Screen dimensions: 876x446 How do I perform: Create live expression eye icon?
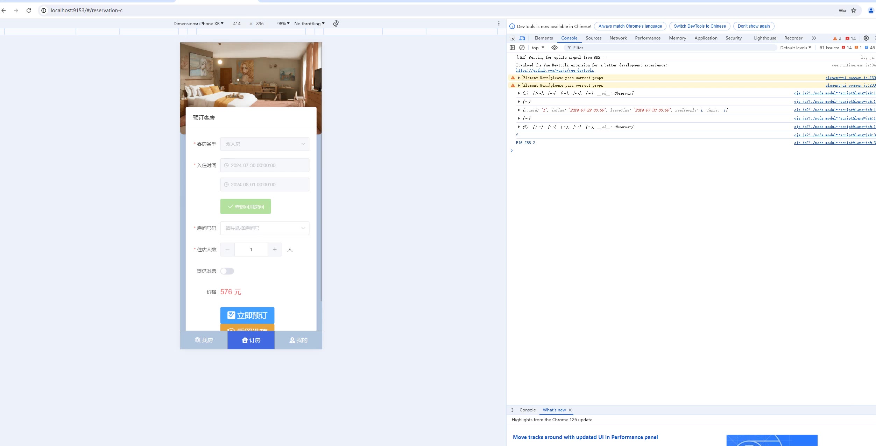click(x=554, y=48)
